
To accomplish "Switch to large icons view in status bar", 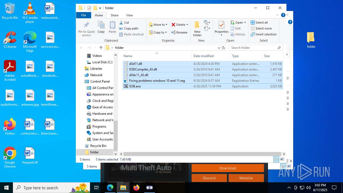I will coord(282,159).
